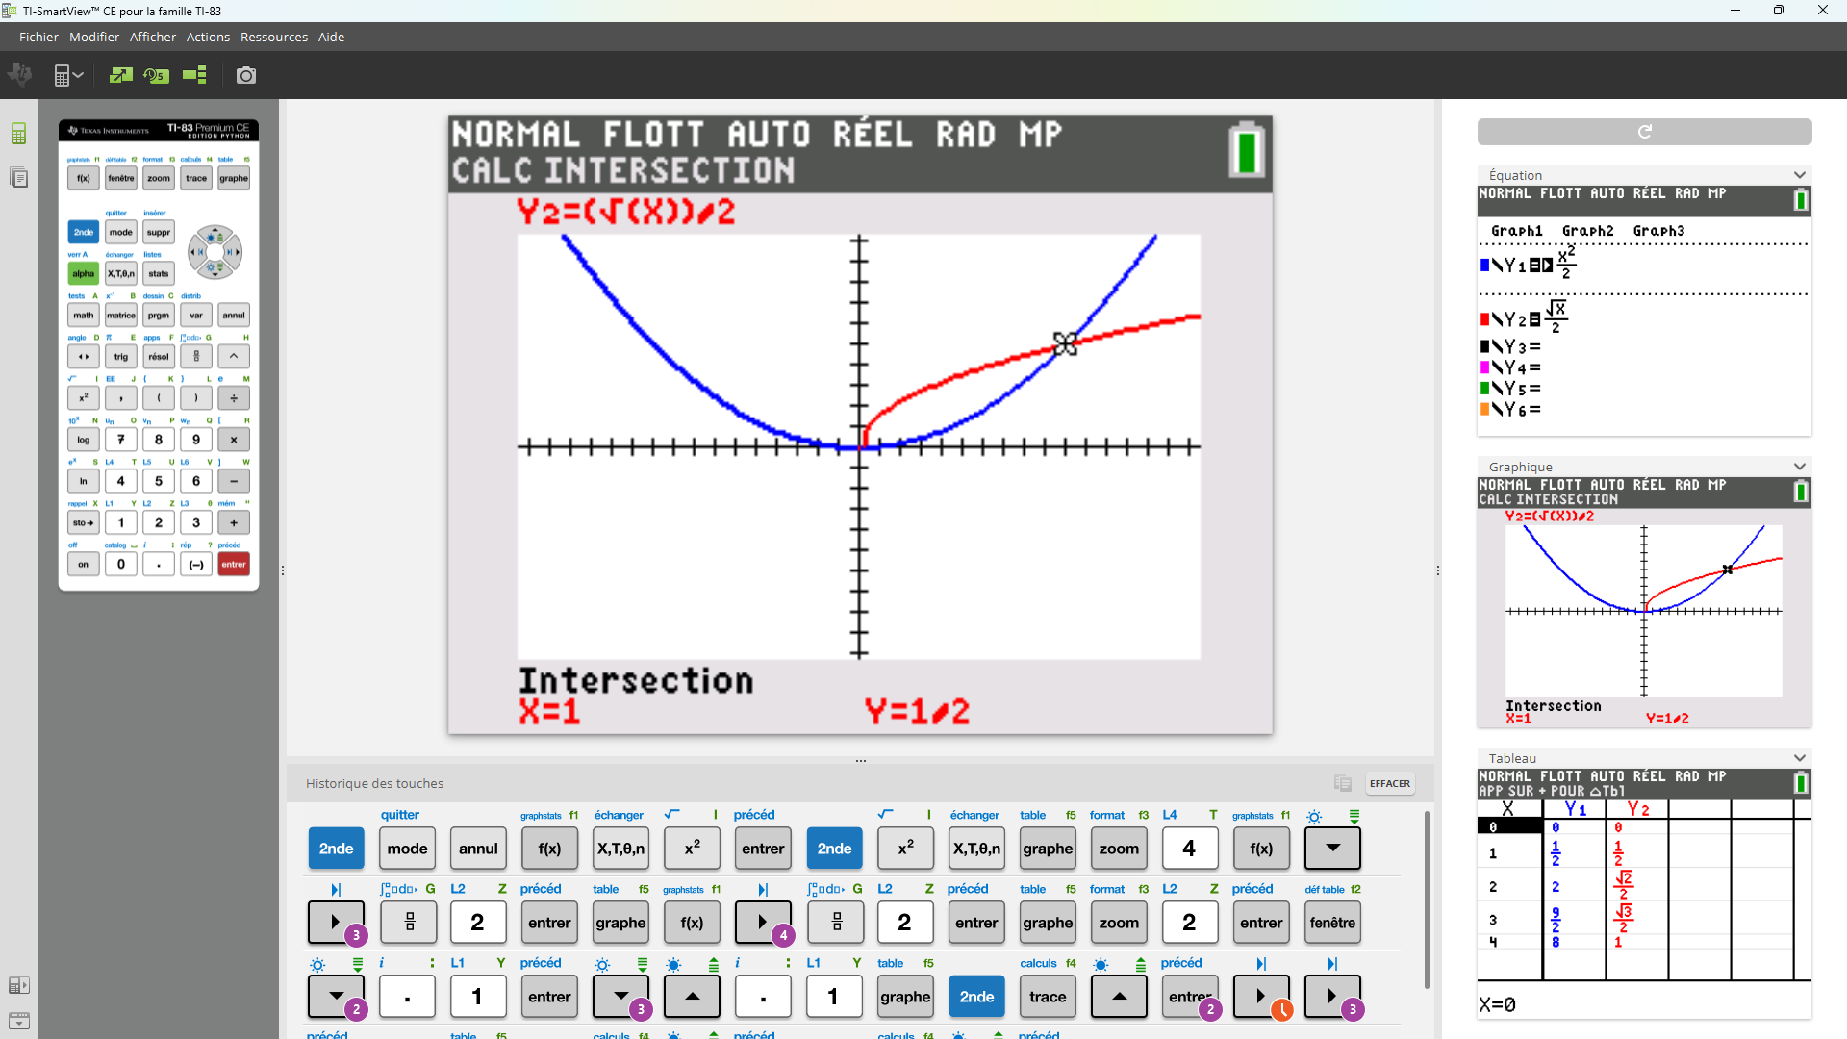This screenshot has width=1847, height=1039.
Task: Click the refresh button above Équation panel
Action: pyautogui.click(x=1644, y=131)
